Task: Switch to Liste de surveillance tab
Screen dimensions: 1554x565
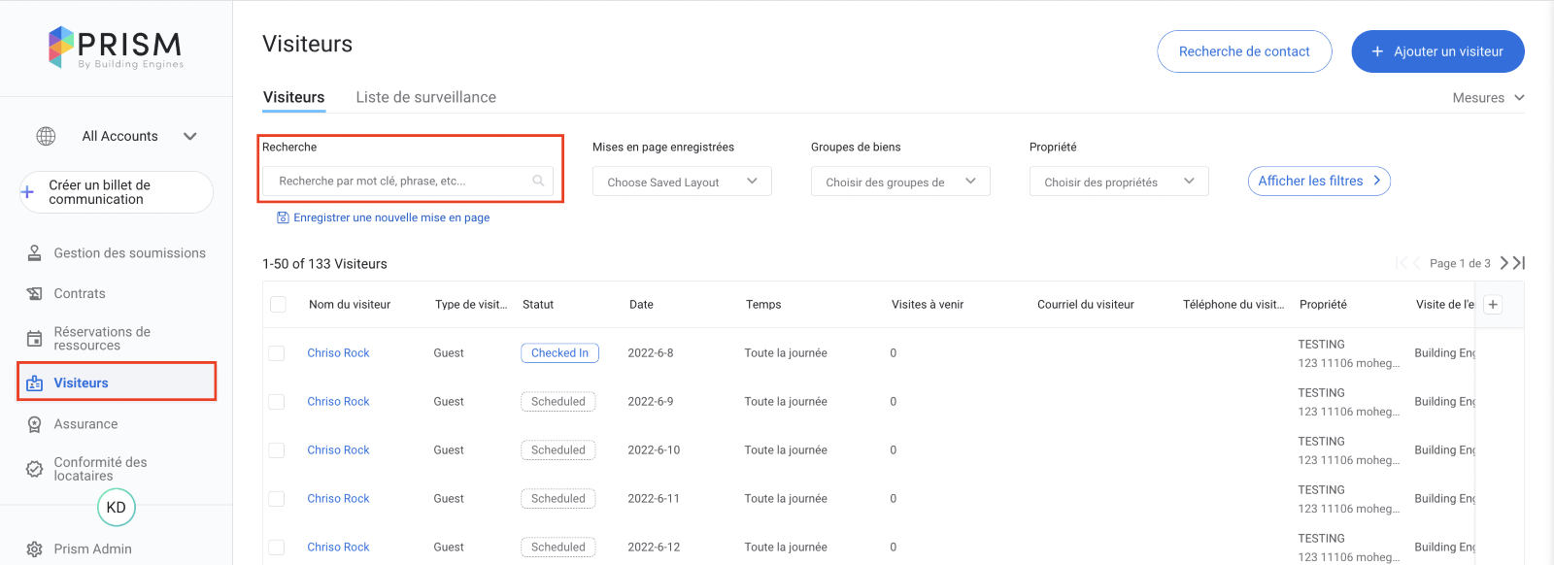Action: click(x=425, y=97)
